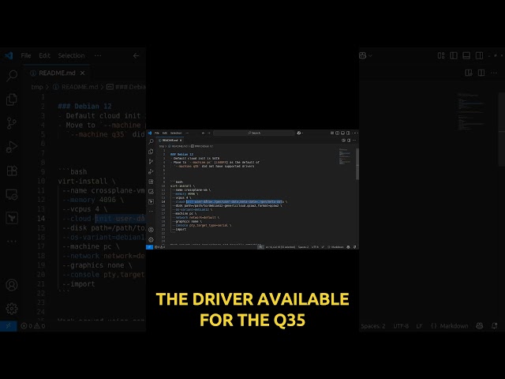Click "--graphics none \" line in dimmed background
Image resolution: width=505 pixels, height=379 pixels.
pyautogui.click(x=97, y=265)
